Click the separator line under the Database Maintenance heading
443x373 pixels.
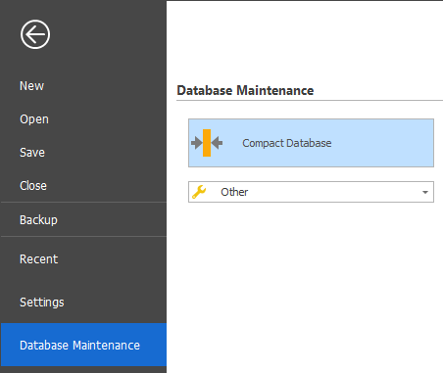[x=310, y=101]
